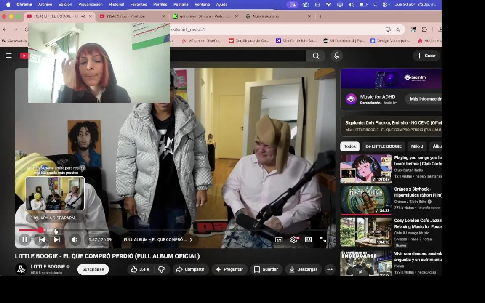
Task: Open macOS Control Center icon
Action: pyautogui.click(x=385, y=4)
